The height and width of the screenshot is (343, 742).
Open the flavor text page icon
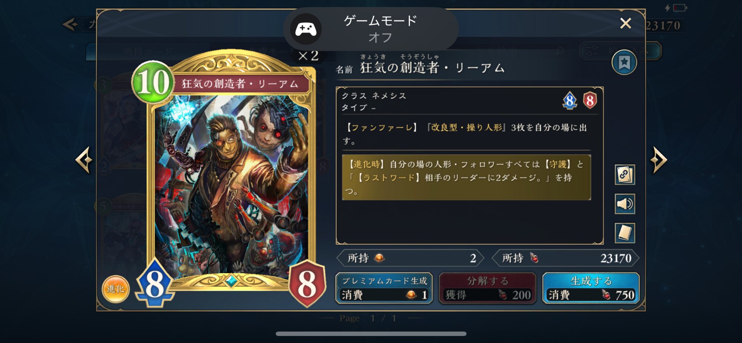coord(624,233)
